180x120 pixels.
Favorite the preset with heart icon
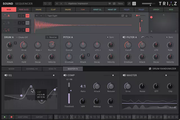click(110, 4)
